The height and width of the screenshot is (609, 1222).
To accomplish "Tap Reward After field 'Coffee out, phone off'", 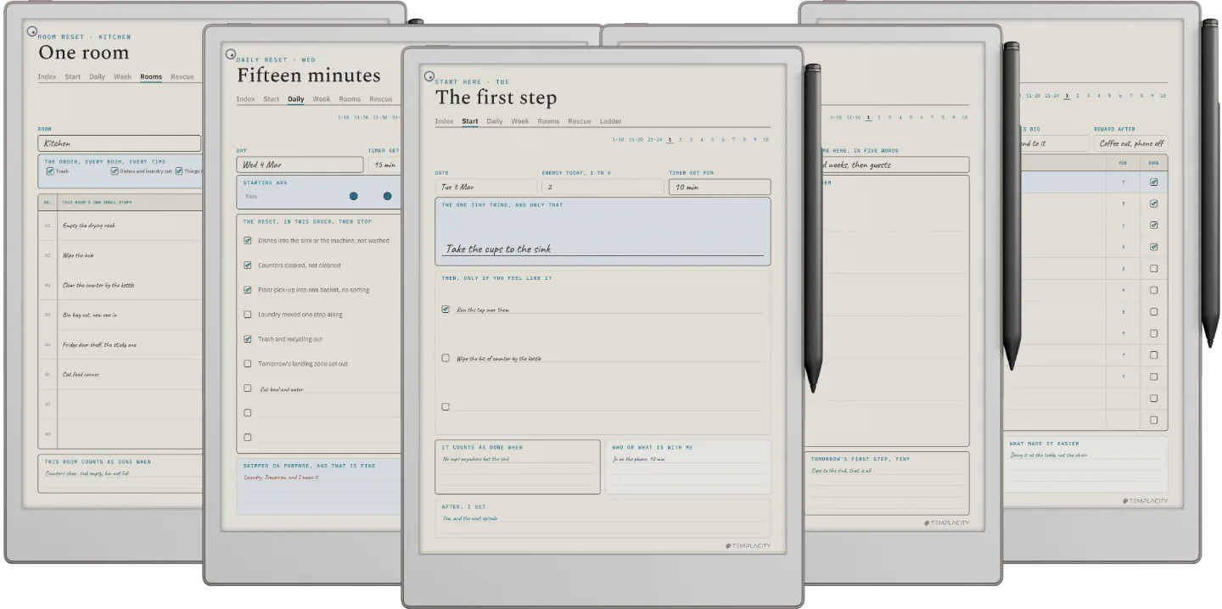I will 1130,143.
